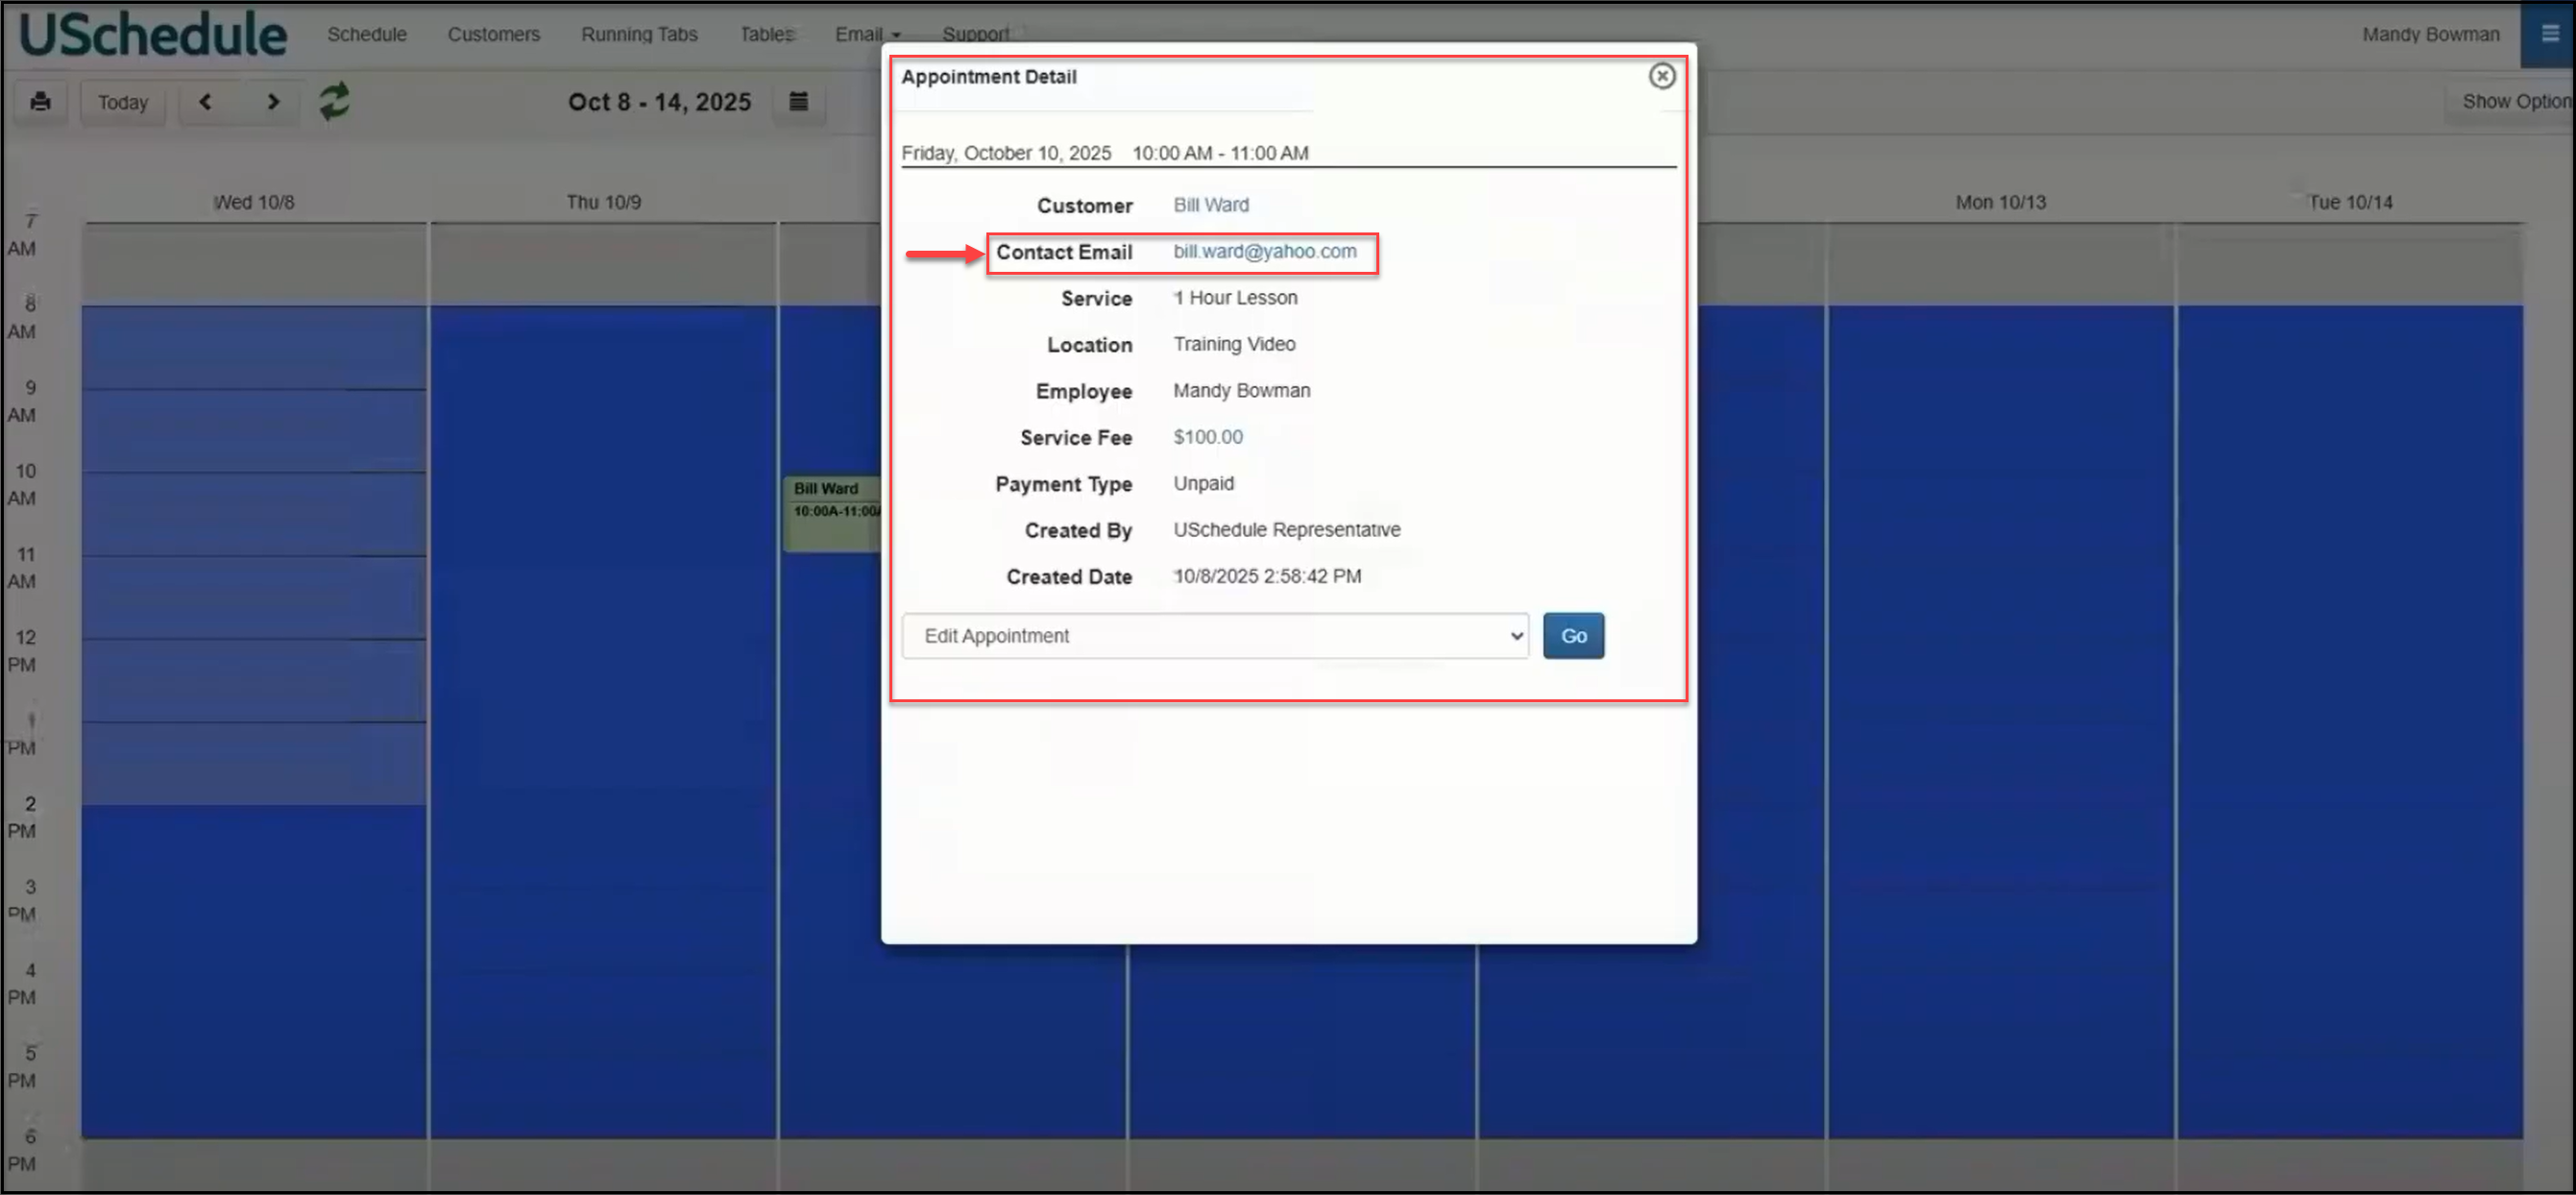Image resolution: width=2576 pixels, height=1195 pixels.
Task: Go to previous week arrow
Action: pyautogui.click(x=205, y=102)
